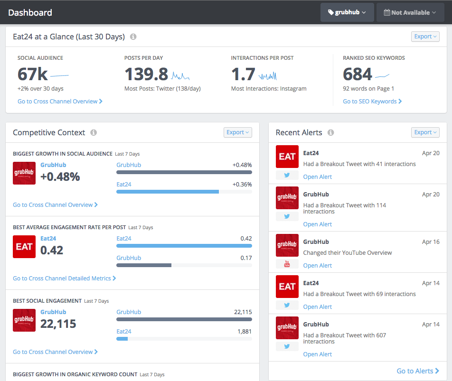Click GrubHub label on the +0.48% growth bar
The width and height of the screenshot is (452, 381).
click(129, 165)
